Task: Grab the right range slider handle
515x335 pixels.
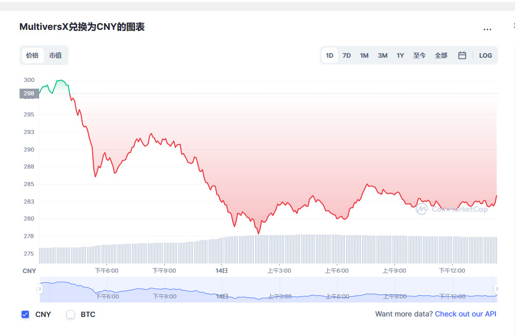Action: click(497, 289)
